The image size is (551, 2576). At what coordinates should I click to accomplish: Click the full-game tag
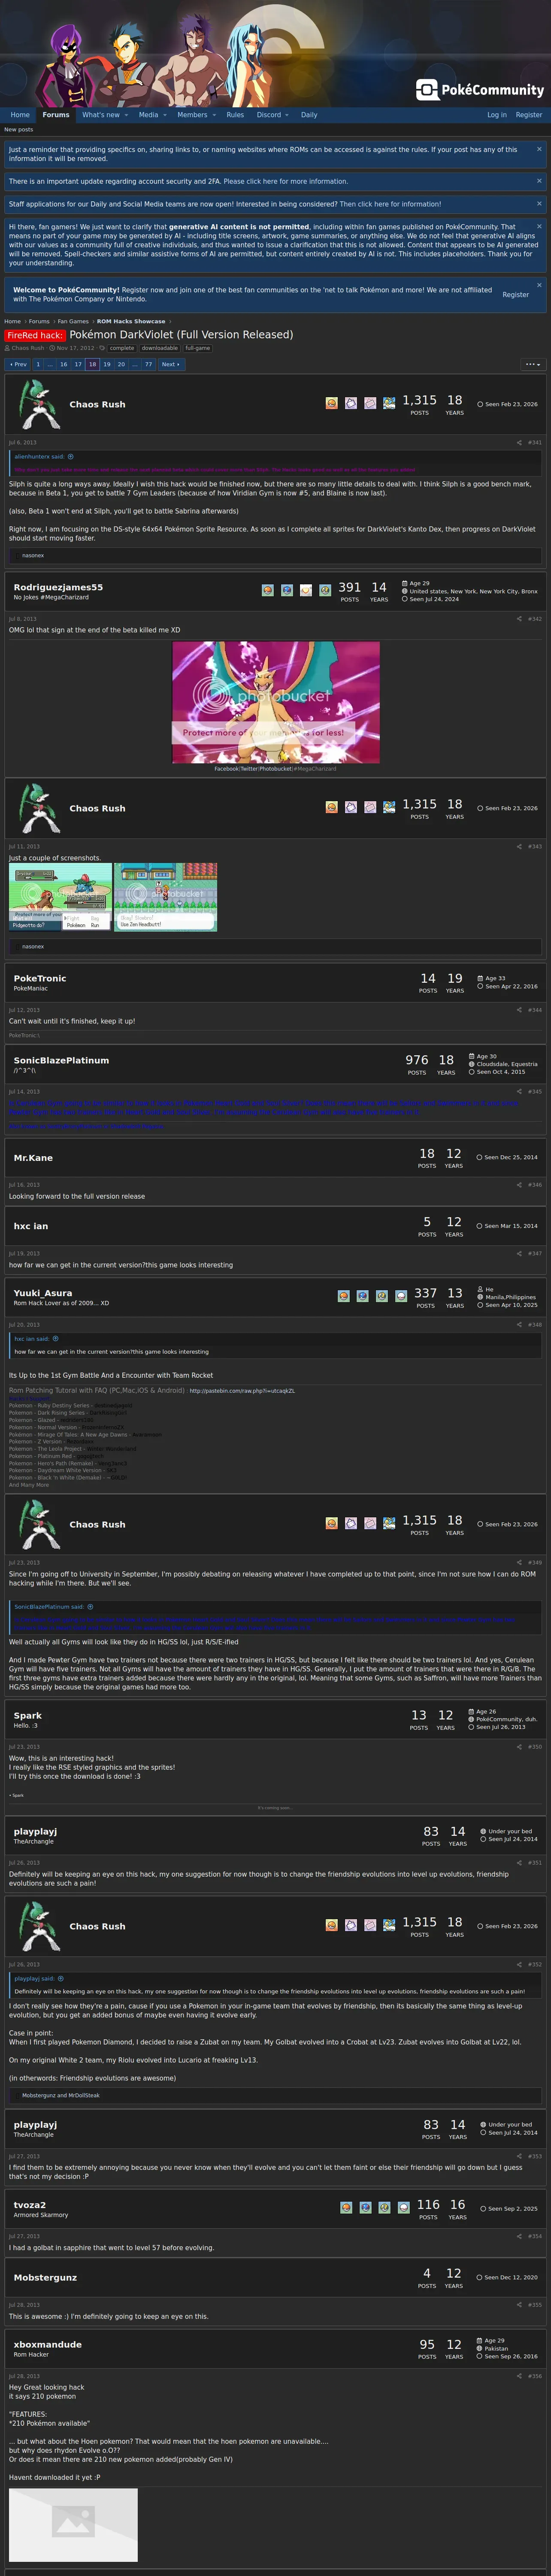point(198,348)
